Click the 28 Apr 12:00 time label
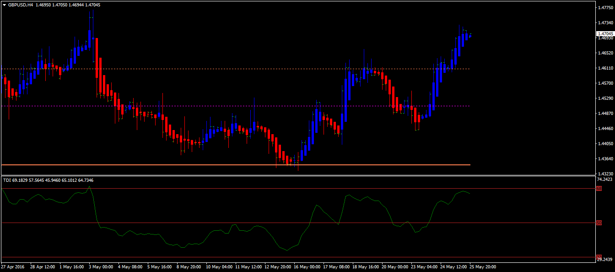 [x=43, y=267]
